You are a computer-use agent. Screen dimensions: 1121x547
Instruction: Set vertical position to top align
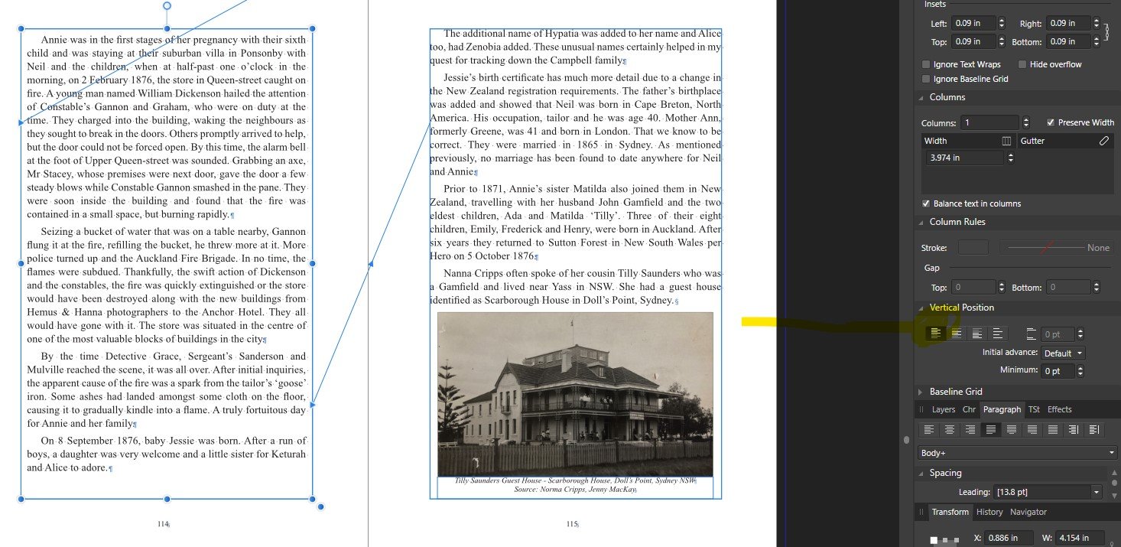coord(935,334)
